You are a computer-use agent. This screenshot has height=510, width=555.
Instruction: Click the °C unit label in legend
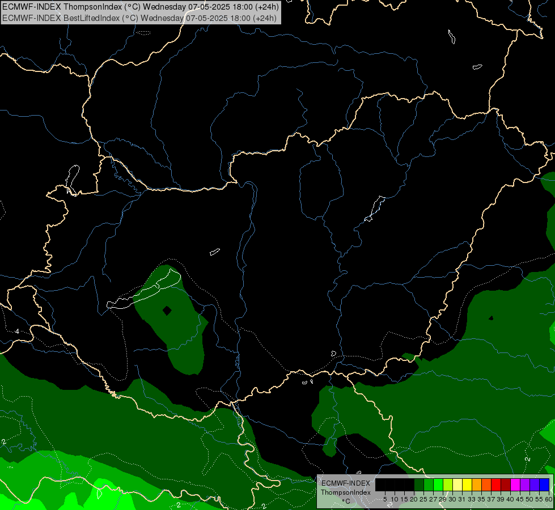[x=346, y=501]
